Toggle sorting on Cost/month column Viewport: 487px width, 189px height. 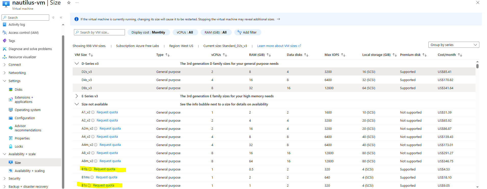click(460, 55)
